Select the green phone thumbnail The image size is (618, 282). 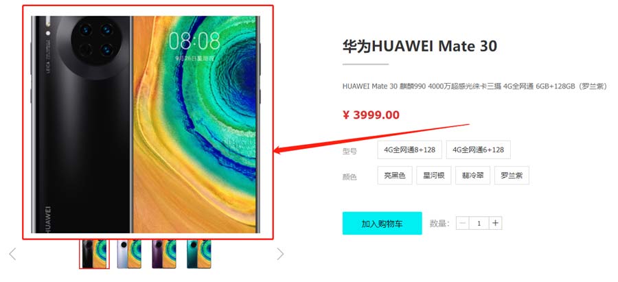point(199,254)
